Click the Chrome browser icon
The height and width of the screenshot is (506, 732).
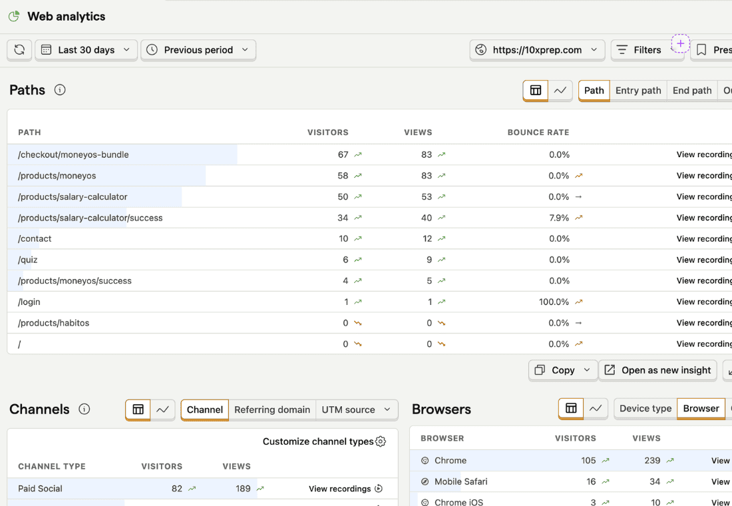pyautogui.click(x=425, y=461)
